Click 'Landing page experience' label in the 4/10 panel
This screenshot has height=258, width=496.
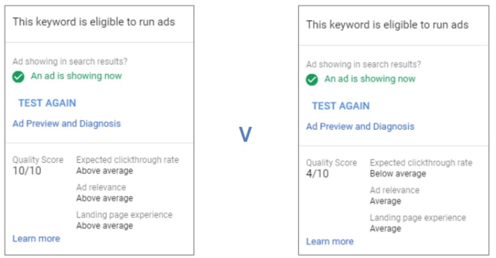(418, 218)
